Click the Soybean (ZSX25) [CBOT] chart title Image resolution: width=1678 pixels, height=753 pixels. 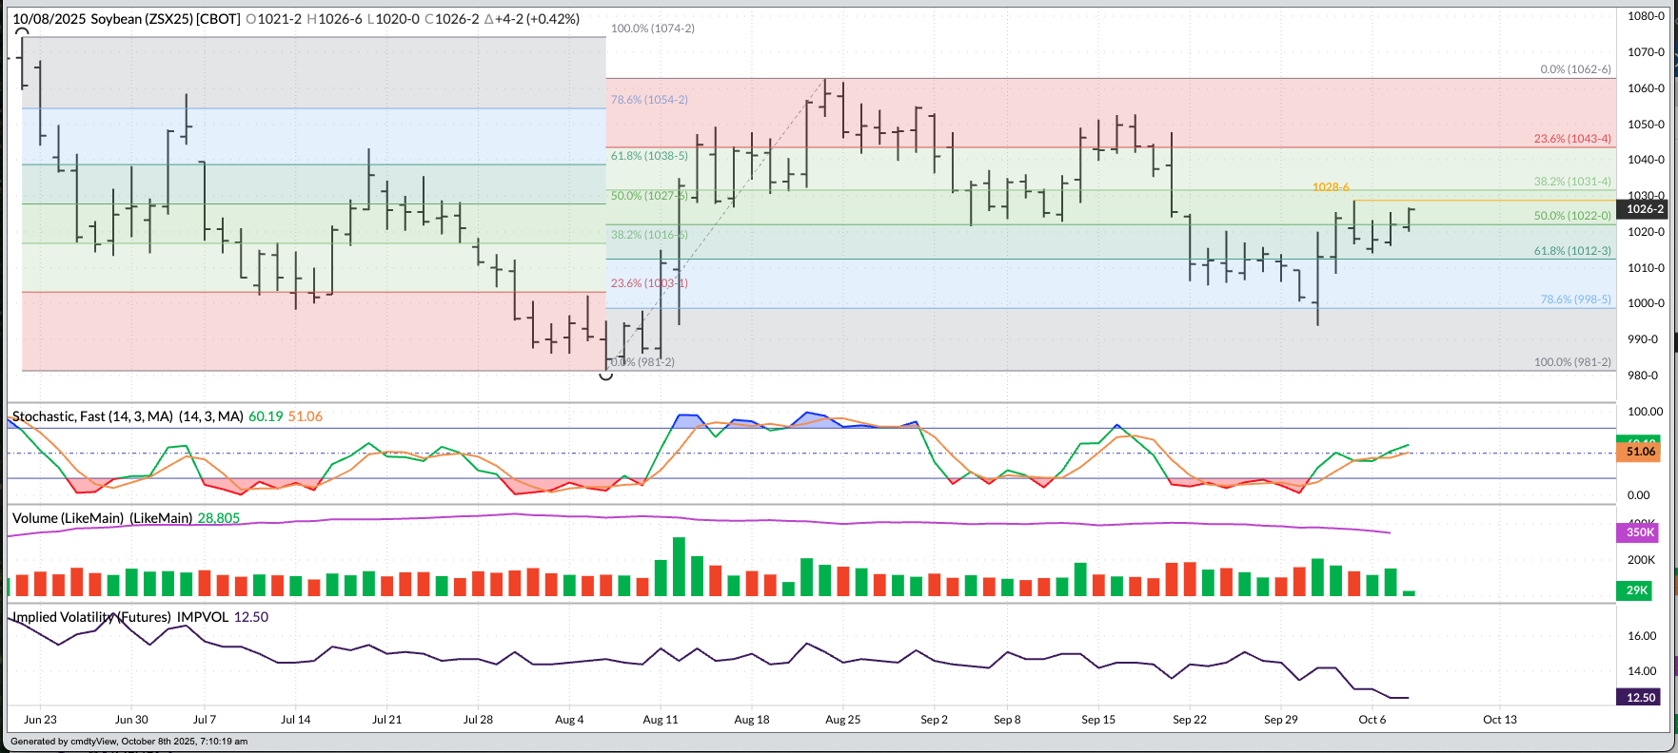(x=165, y=19)
